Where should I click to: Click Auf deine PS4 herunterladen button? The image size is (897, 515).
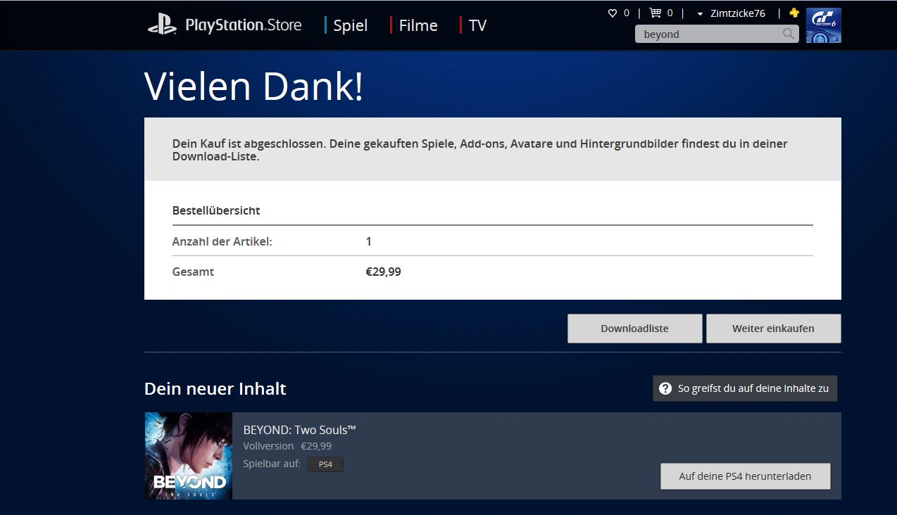coord(746,476)
